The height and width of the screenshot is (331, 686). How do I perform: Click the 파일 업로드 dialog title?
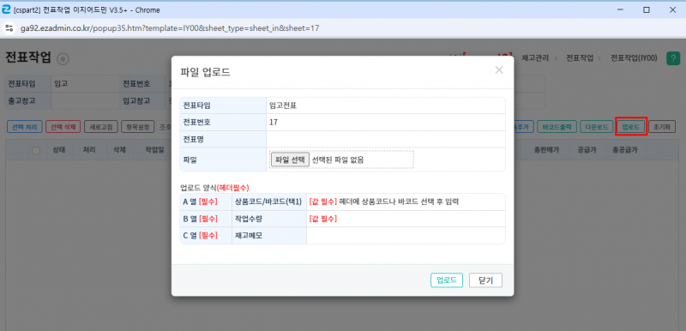[x=205, y=72]
